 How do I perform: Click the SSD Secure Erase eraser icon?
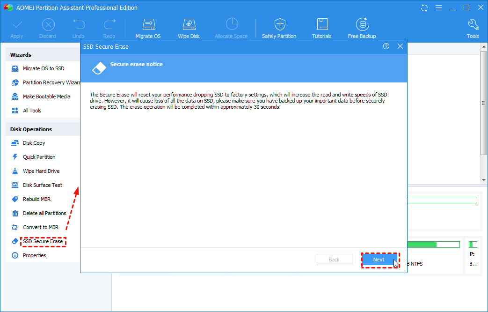point(15,241)
